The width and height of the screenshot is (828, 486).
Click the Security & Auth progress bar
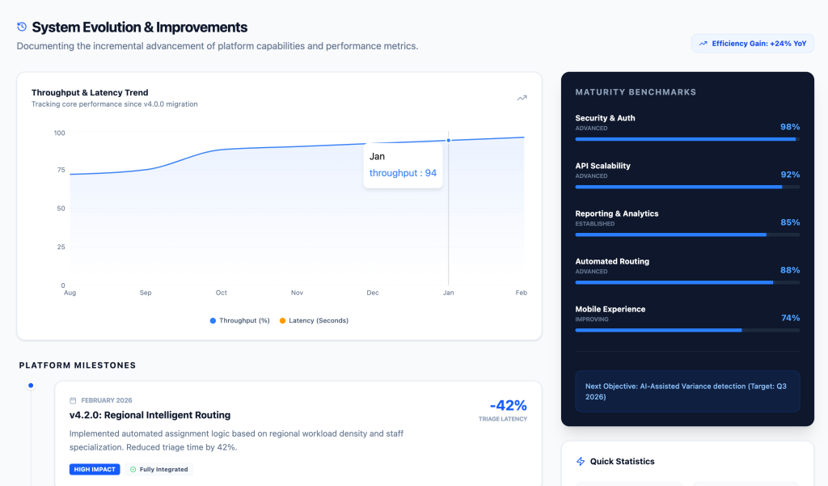[687, 139]
